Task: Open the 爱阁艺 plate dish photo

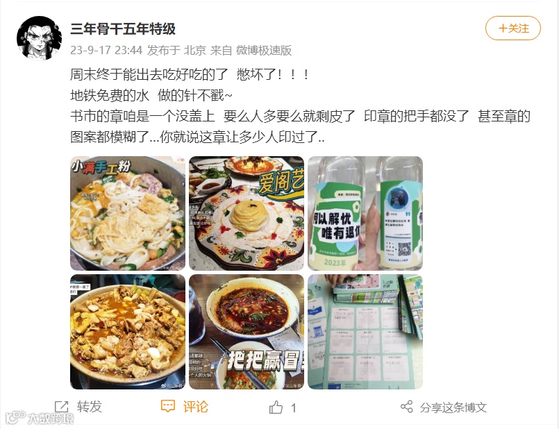Action: click(x=247, y=213)
